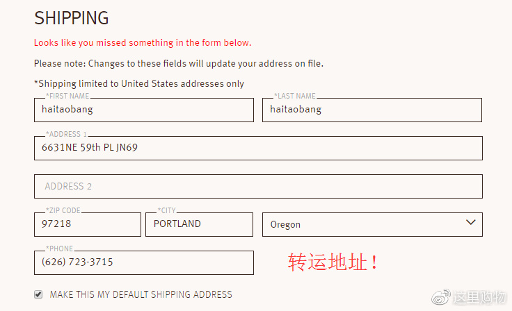Click the *ZIP CODE field label

(x=63, y=210)
